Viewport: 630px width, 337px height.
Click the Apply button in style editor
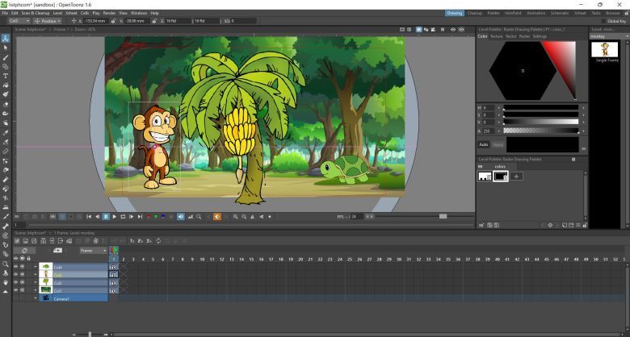[498, 144]
